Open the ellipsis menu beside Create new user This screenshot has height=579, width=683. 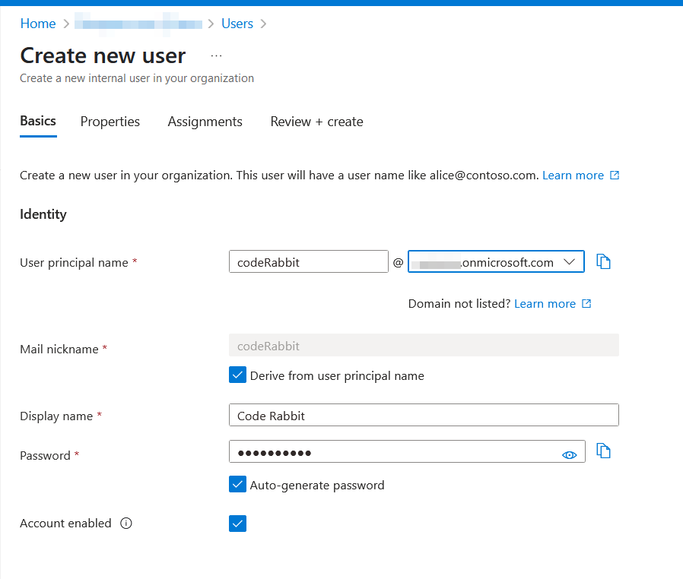coord(217,55)
